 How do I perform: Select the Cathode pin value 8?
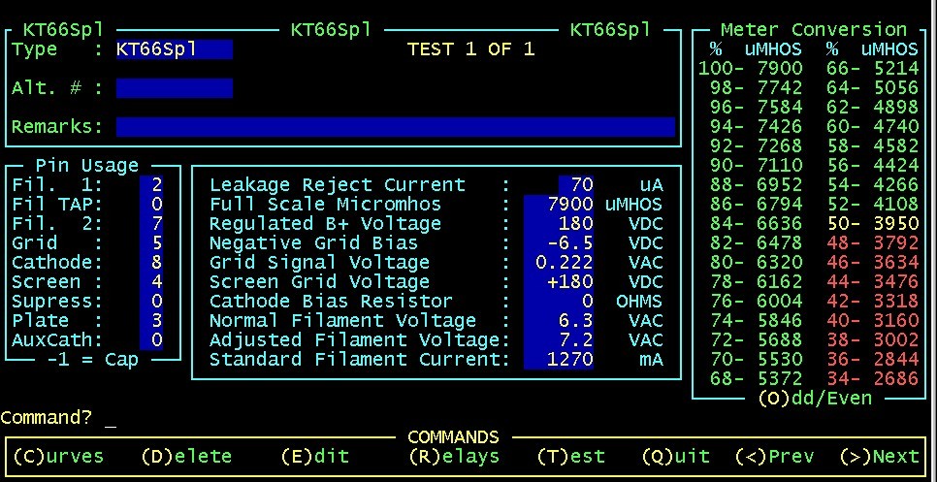pyautogui.click(x=151, y=262)
